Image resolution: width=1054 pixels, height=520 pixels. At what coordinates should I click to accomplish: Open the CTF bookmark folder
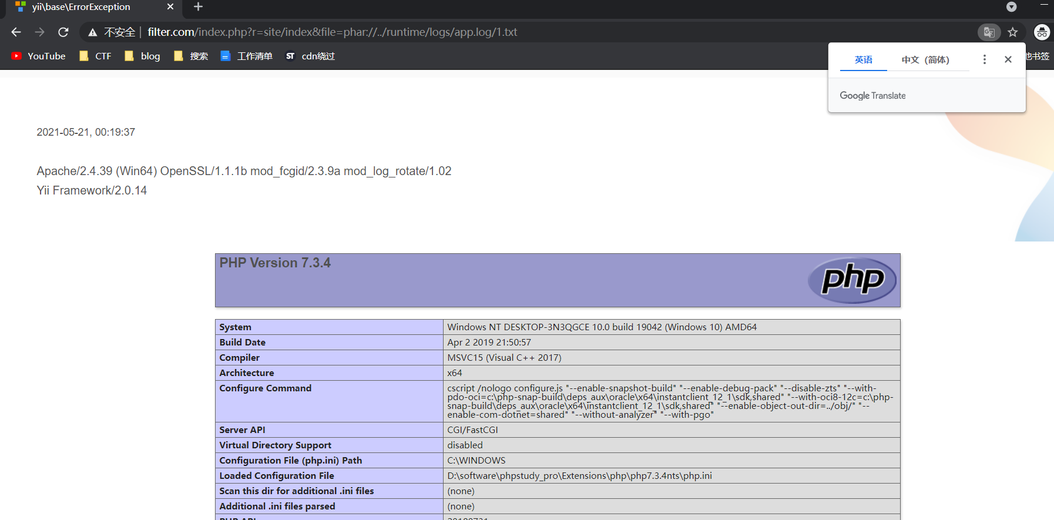coord(95,56)
